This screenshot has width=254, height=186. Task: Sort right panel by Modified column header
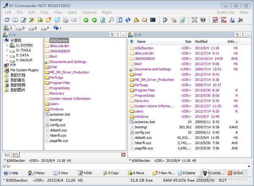click(x=209, y=42)
